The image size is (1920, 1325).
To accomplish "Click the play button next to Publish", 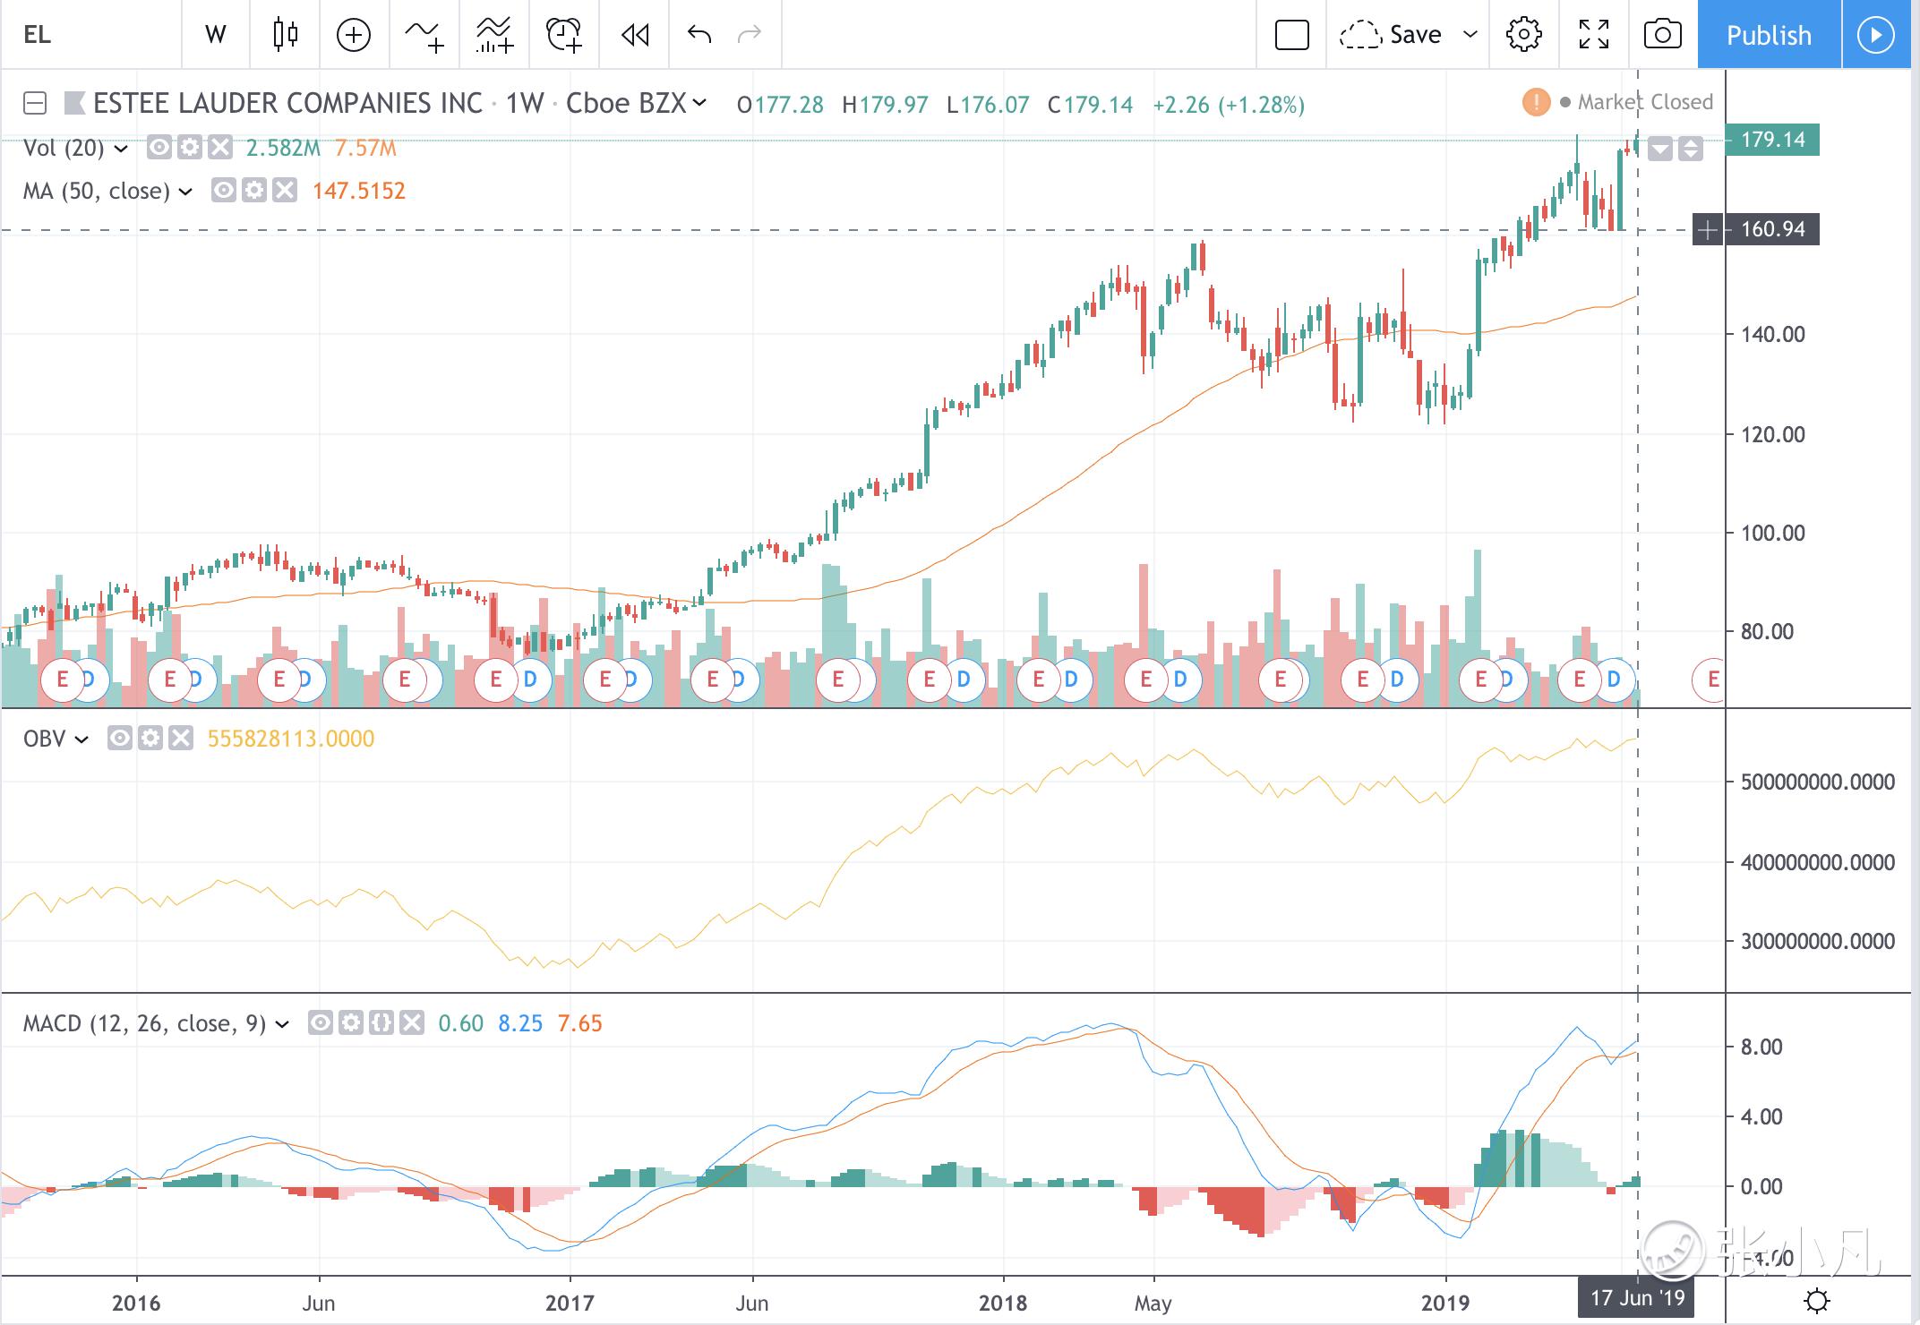I will click(1876, 35).
